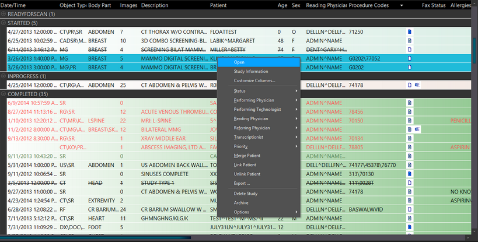Collapse the COMPLETED (35) group
The image size is (478, 242).
click(4, 94)
